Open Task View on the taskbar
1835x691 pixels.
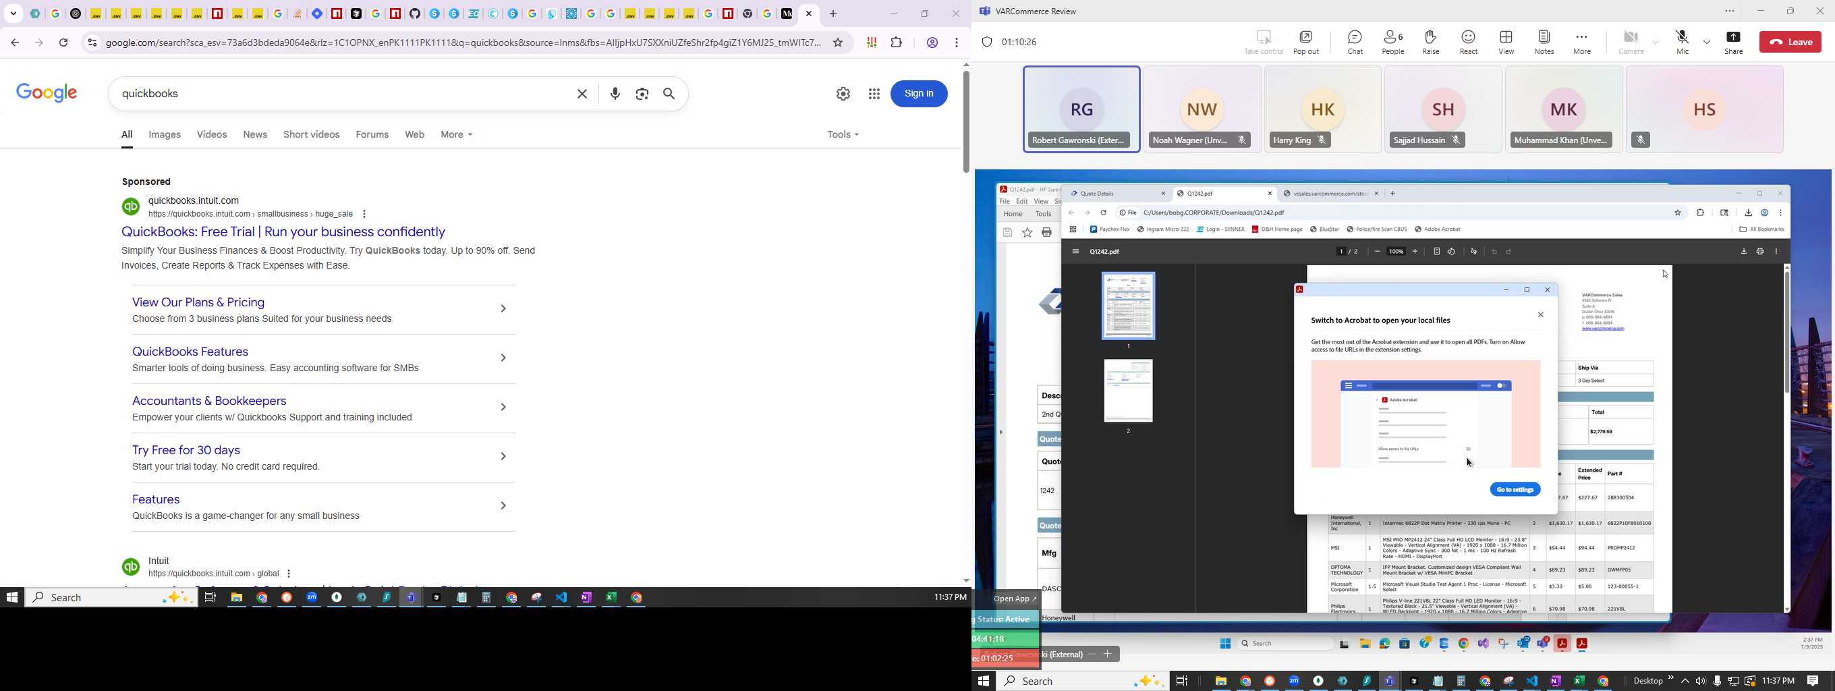pos(1181,681)
